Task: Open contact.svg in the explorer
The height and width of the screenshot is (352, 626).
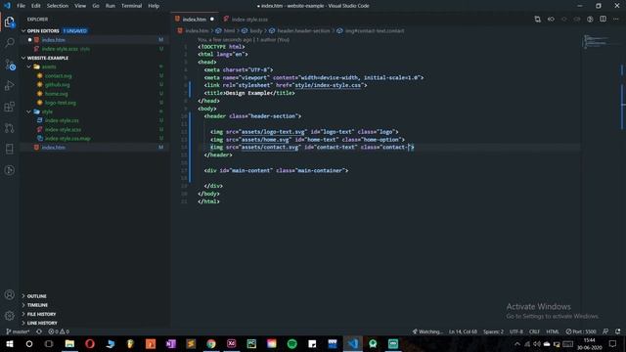Action: click(59, 76)
